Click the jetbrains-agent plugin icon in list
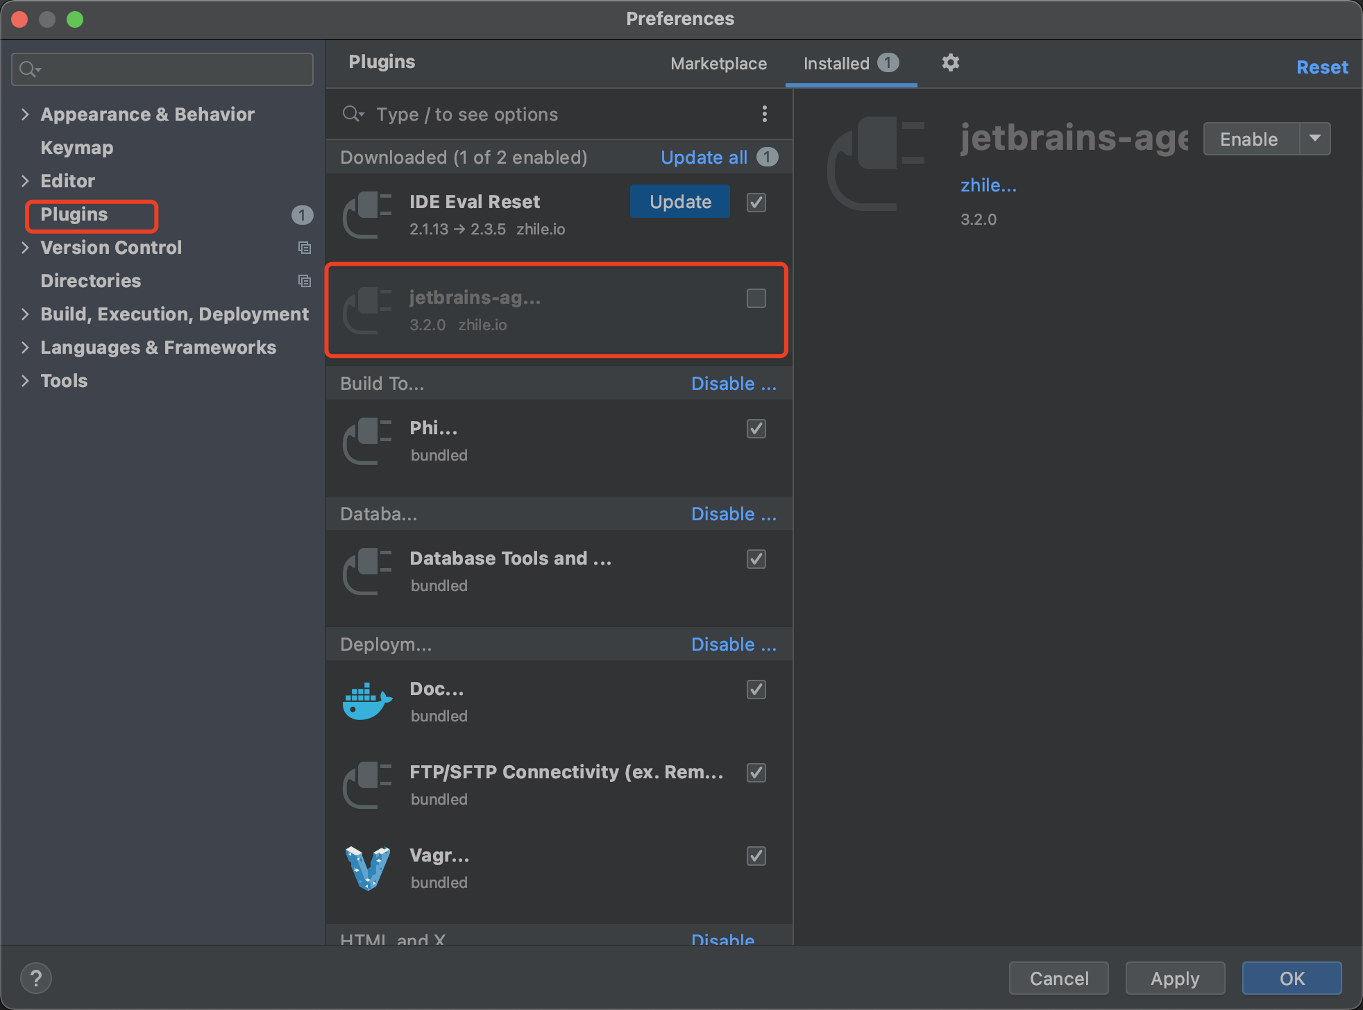The image size is (1363, 1010). pos(368,311)
